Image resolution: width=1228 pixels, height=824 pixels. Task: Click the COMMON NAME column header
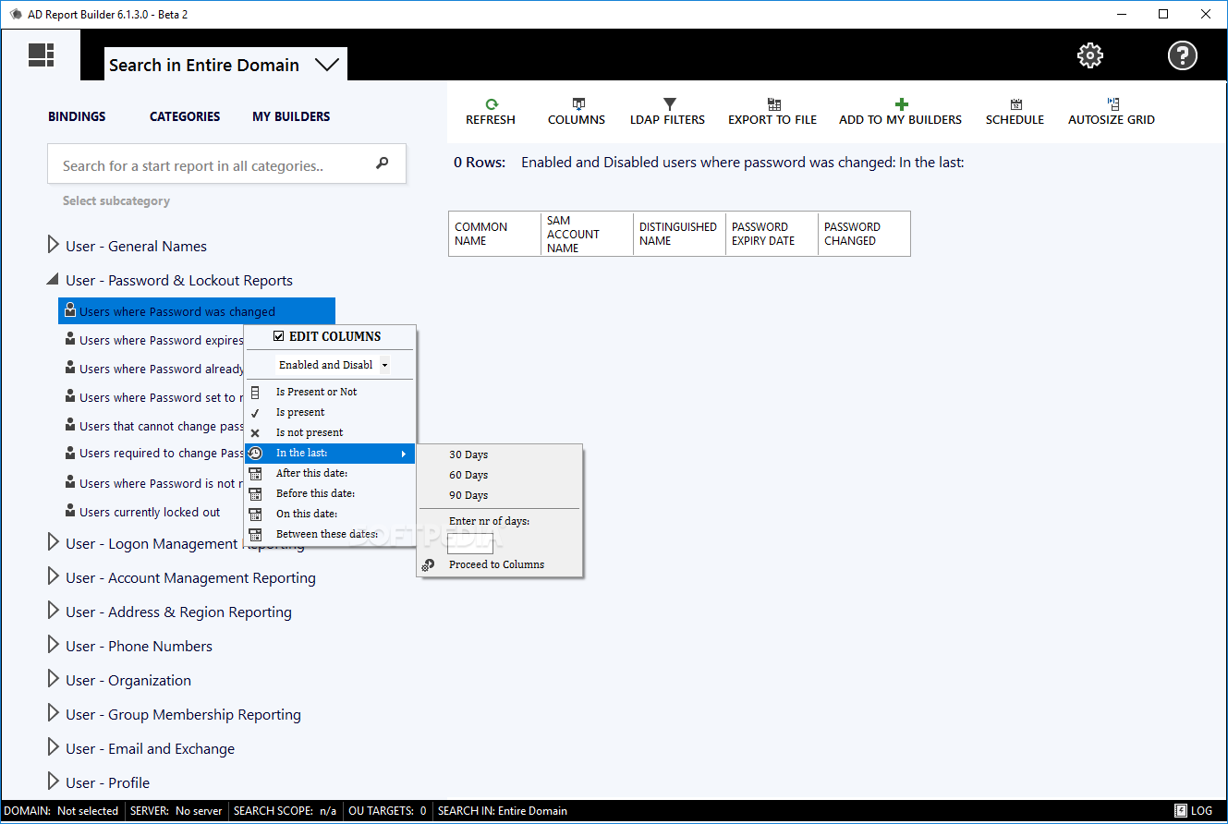point(494,234)
